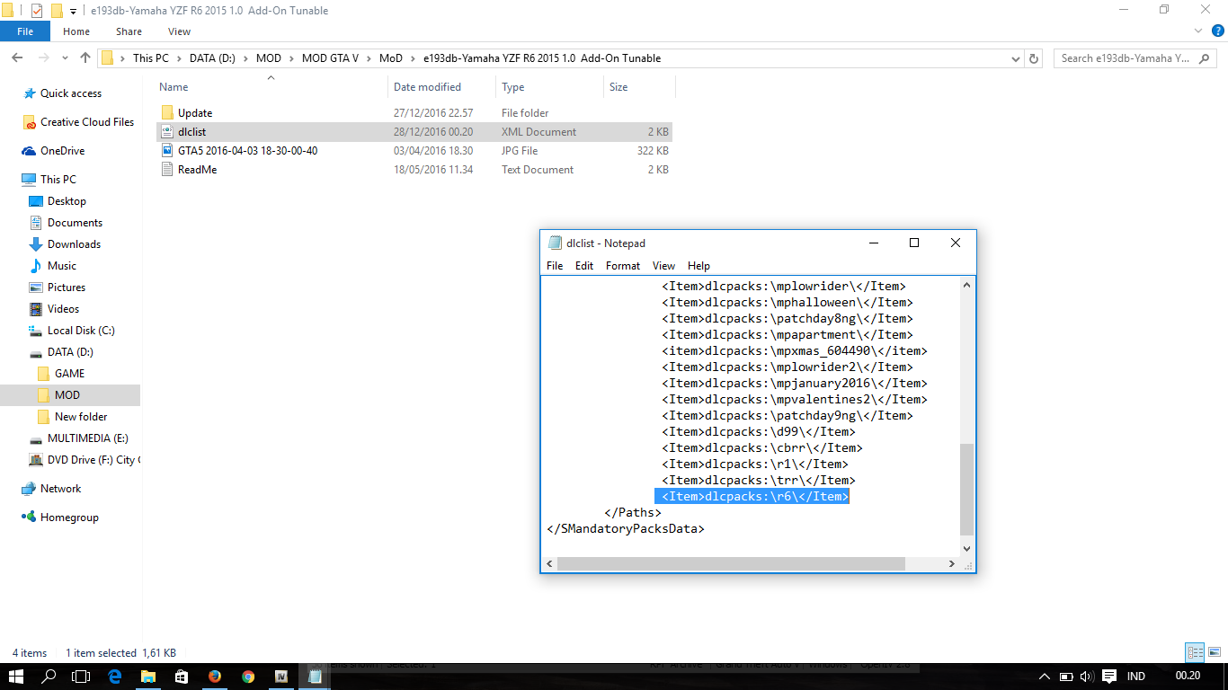1228x690 pixels.
Task: Select the Update folder icon in the file list
Action: [x=167, y=113]
